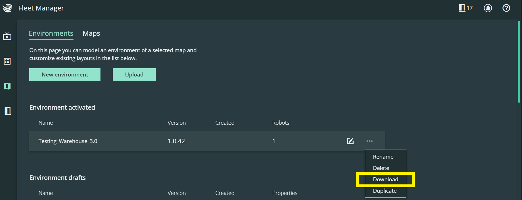
Task: Toggle the three-dots menu for Testing_Warehouse_3.0
Action: pyautogui.click(x=369, y=141)
